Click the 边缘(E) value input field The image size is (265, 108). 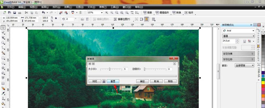[169, 69]
